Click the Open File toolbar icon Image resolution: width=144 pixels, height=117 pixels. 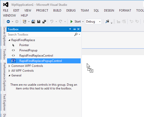pos(33,22)
